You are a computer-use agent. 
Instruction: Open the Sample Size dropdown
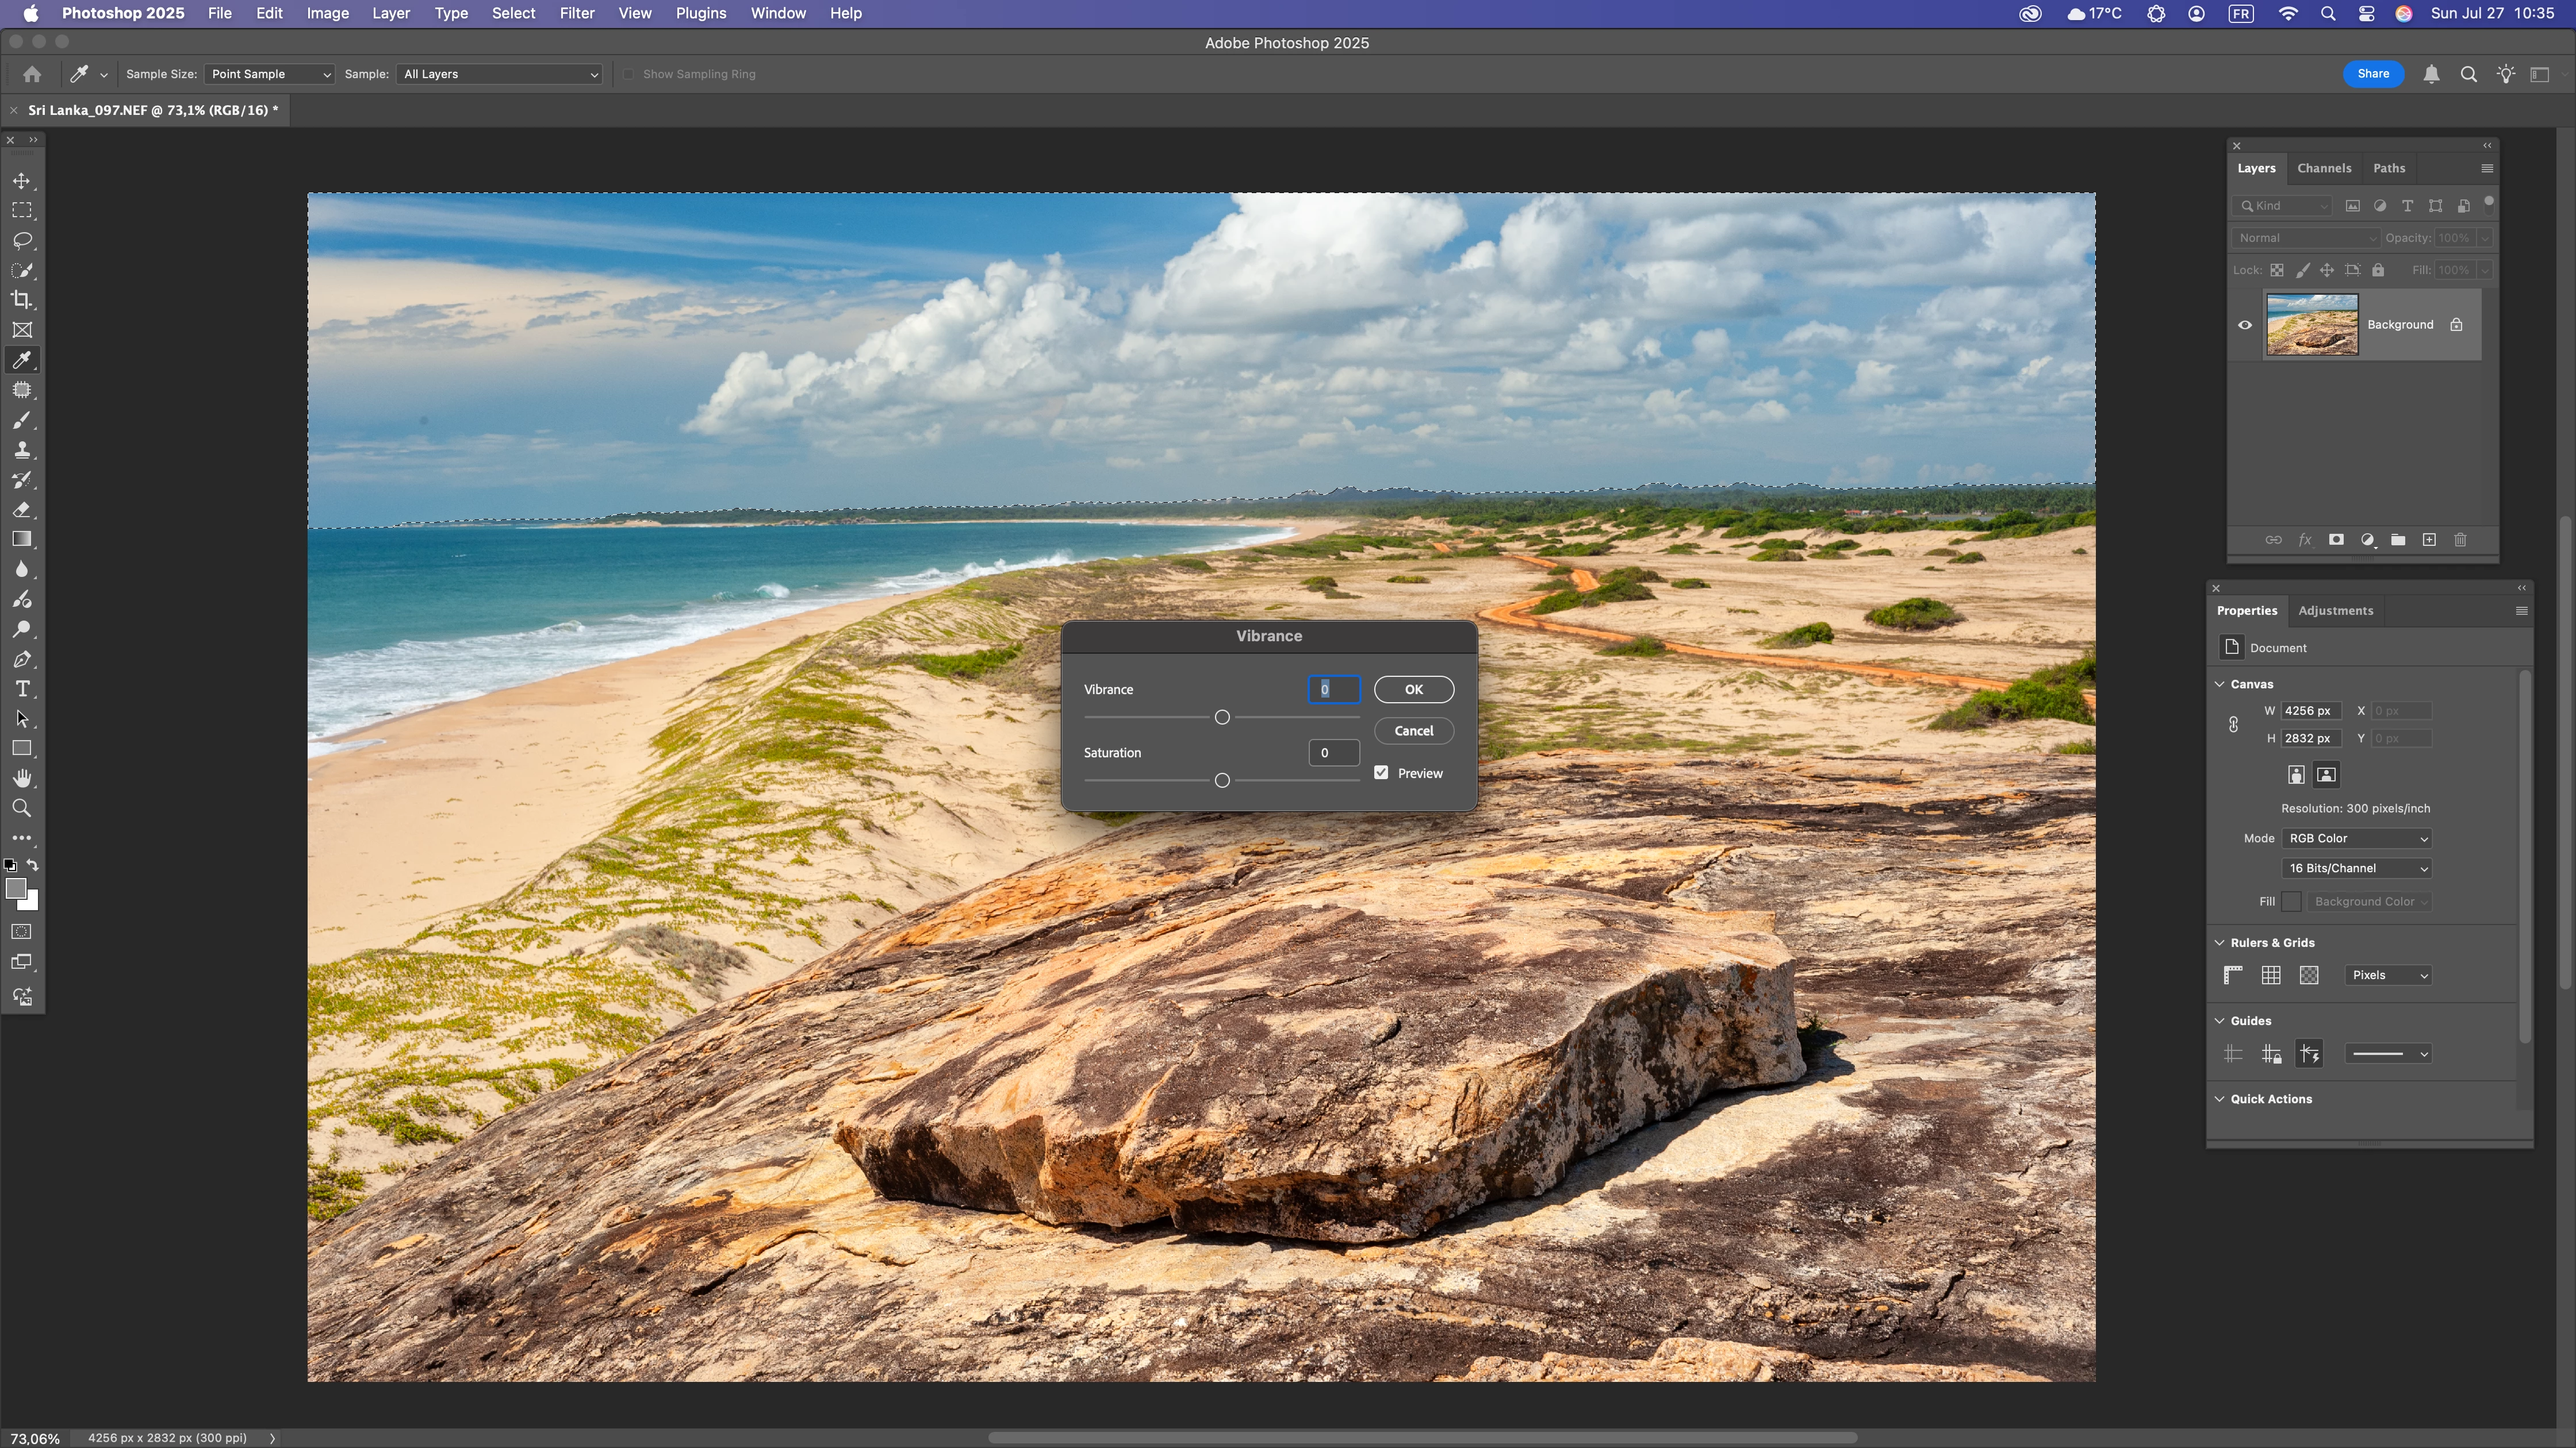pos(268,74)
